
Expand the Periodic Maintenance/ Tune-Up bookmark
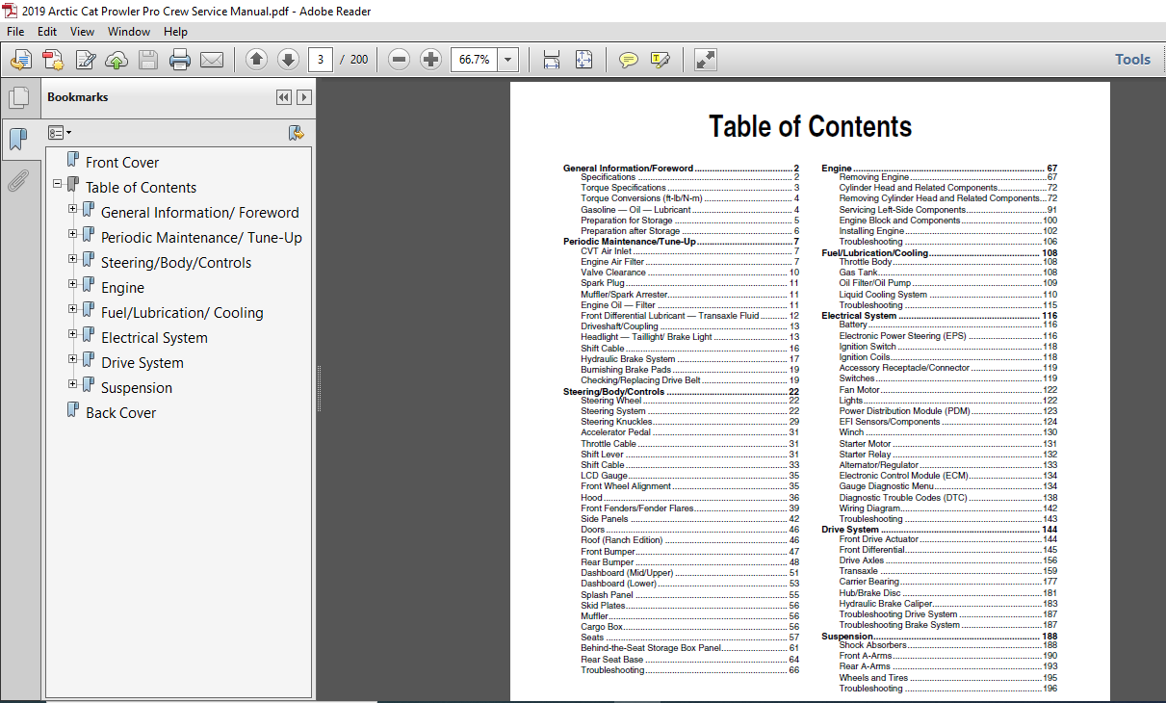(73, 234)
